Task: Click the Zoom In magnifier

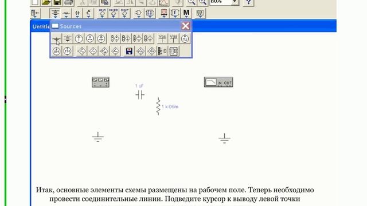Action: (202, 2)
